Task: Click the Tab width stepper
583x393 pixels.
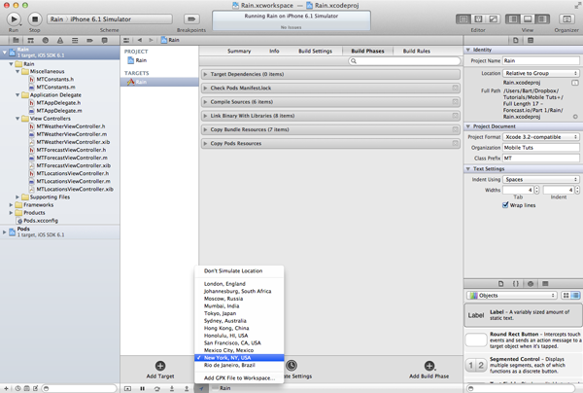Action: tap(536, 190)
